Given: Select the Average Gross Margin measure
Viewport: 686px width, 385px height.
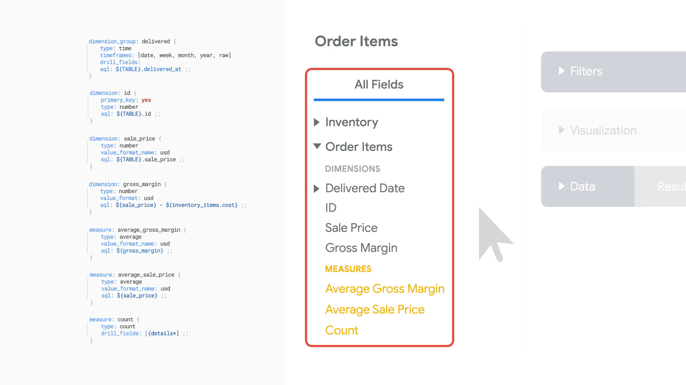Looking at the screenshot, I should (x=384, y=289).
